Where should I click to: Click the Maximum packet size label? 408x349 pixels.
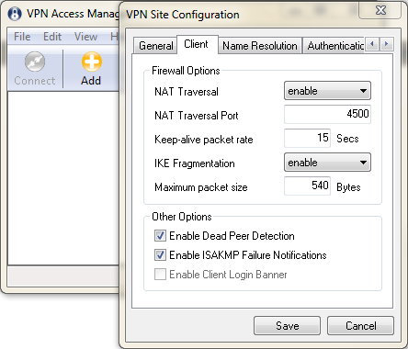coord(201,187)
